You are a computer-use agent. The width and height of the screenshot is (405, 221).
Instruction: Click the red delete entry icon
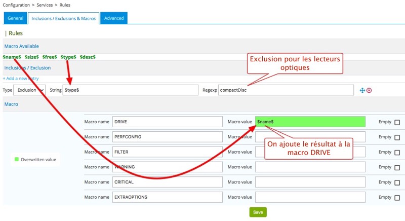click(x=369, y=90)
